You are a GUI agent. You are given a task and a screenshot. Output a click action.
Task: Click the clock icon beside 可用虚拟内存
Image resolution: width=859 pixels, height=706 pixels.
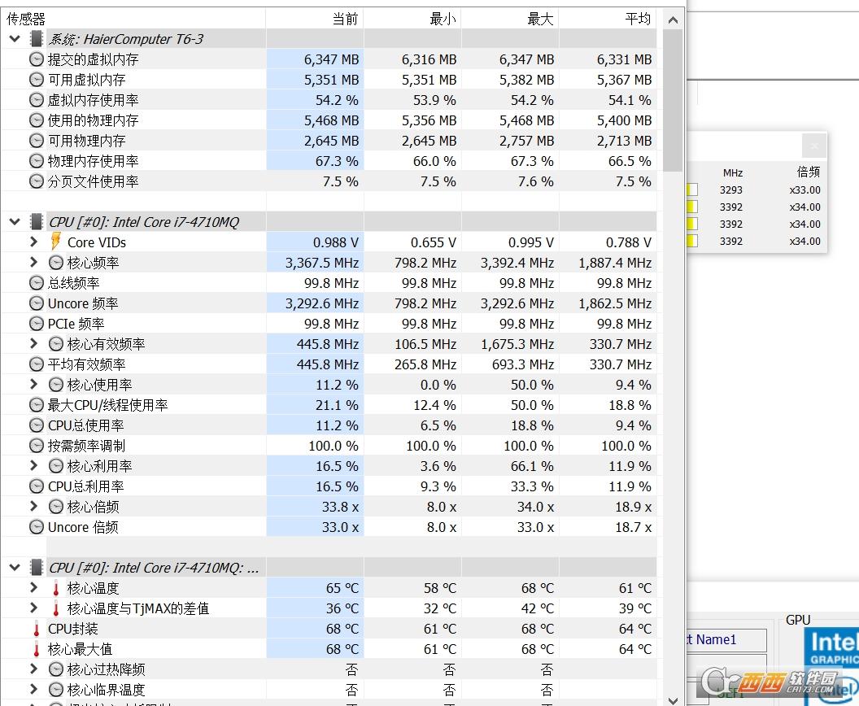pos(36,80)
